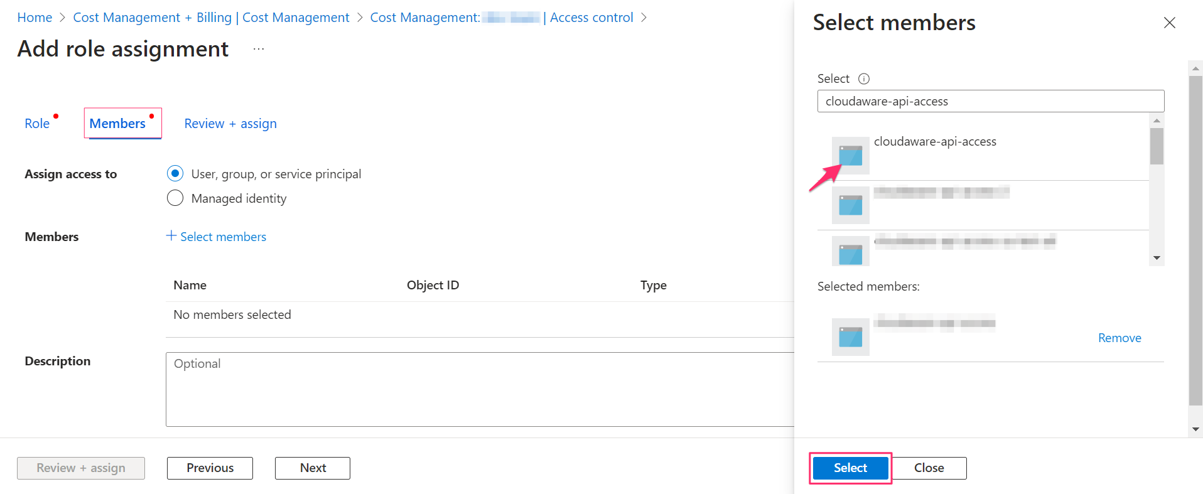Image resolution: width=1203 pixels, height=494 pixels.
Task: Open the ellipsis menu beside Add role assignment
Action: 259,49
